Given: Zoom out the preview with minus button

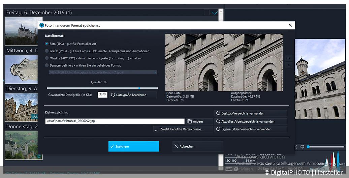Looking at the screenshot, I should pyautogui.click(x=289, y=65).
